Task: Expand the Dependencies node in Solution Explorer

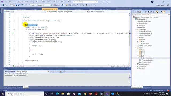Action: tap(135, 23)
